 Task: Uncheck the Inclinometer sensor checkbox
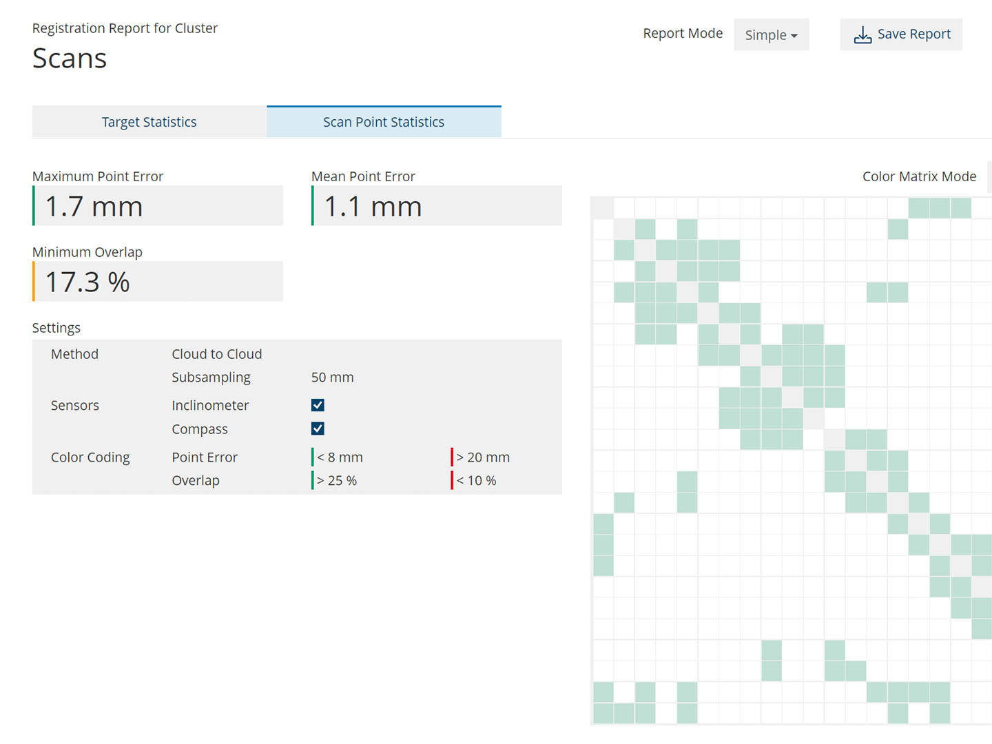point(318,405)
